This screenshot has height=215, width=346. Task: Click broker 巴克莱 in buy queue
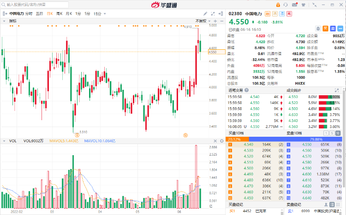261,211
